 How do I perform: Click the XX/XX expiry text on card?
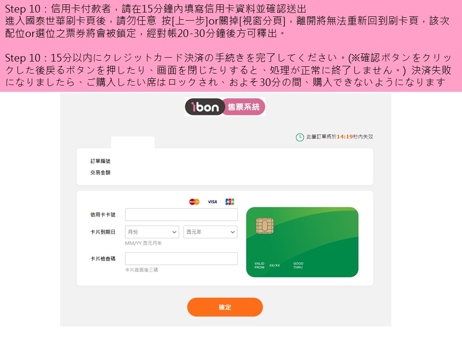click(x=275, y=265)
